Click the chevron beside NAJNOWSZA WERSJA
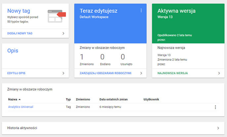 (x=219, y=73)
